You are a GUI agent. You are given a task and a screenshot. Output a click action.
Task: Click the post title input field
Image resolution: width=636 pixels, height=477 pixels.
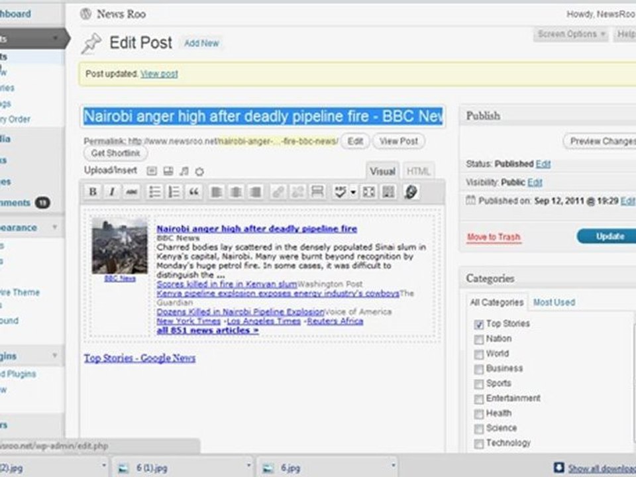coord(263,117)
